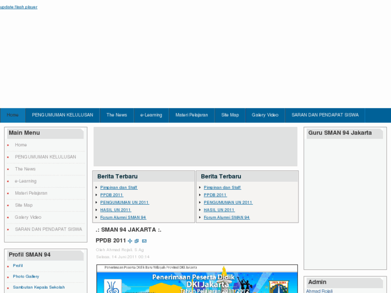391x293 pixels.
Task: Click the overlapping-pages icon beside PPDB 2011 title
Action: pos(137,241)
